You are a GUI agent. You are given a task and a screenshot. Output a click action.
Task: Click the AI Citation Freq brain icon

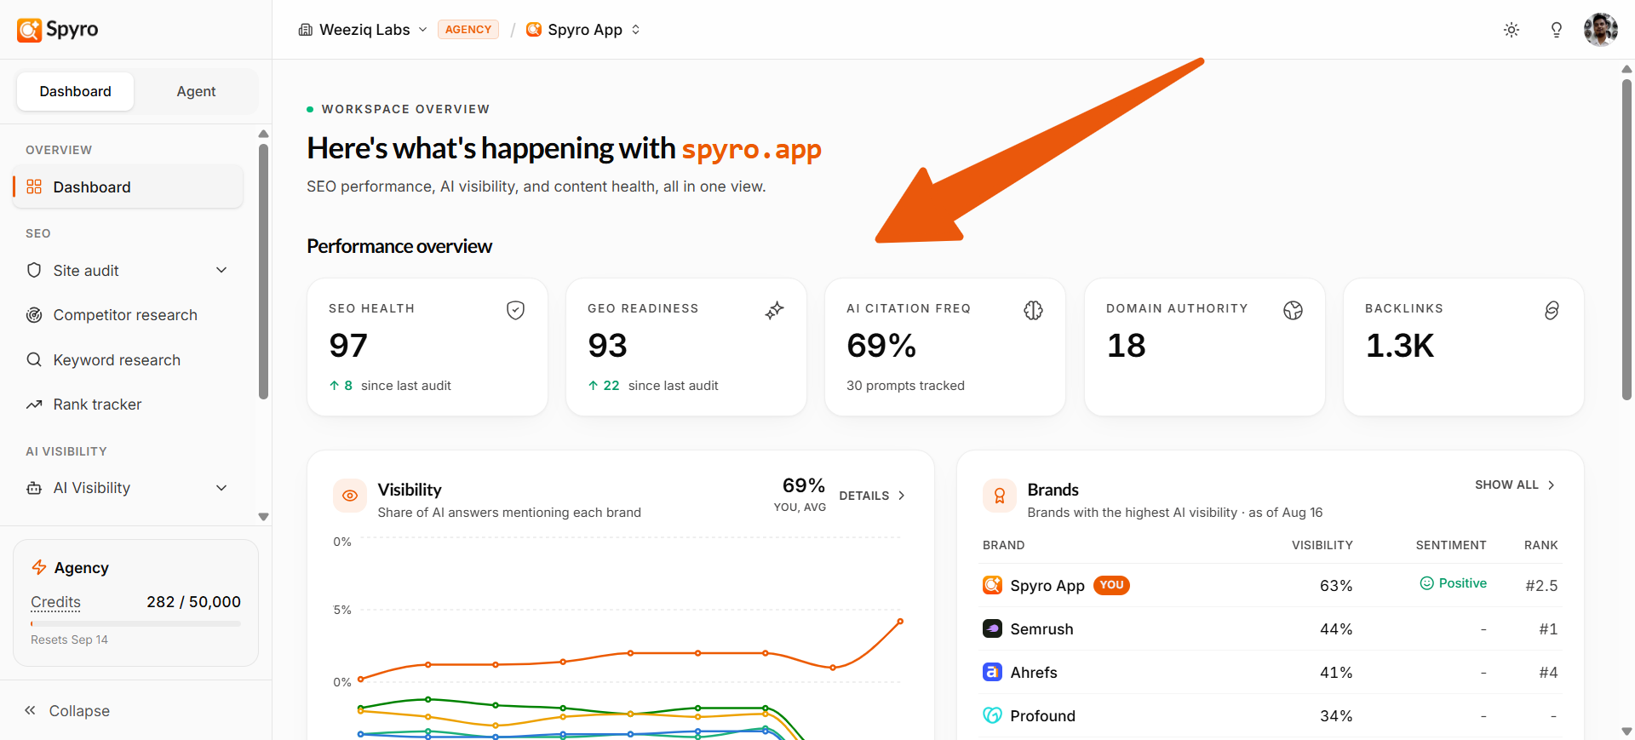click(1033, 310)
